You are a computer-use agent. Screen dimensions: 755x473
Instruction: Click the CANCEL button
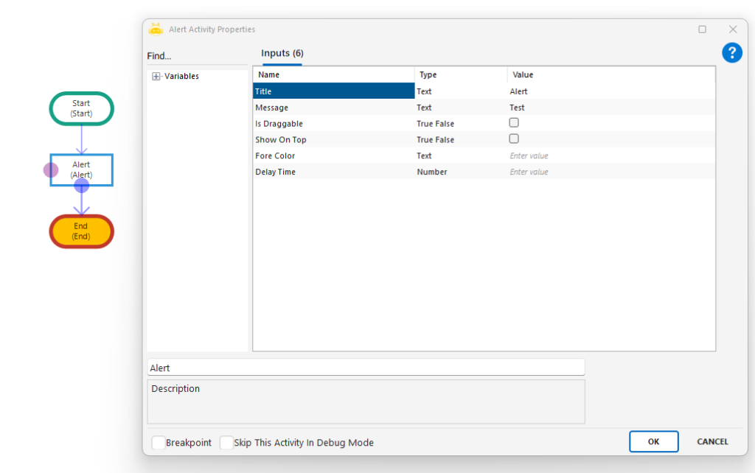coord(712,441)
